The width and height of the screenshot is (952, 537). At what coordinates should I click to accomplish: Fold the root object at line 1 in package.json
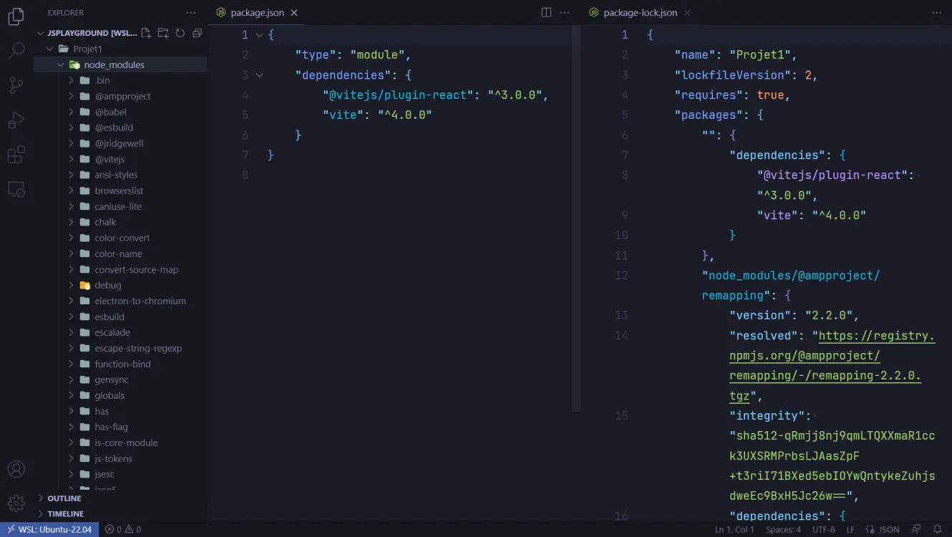(259, 34)
